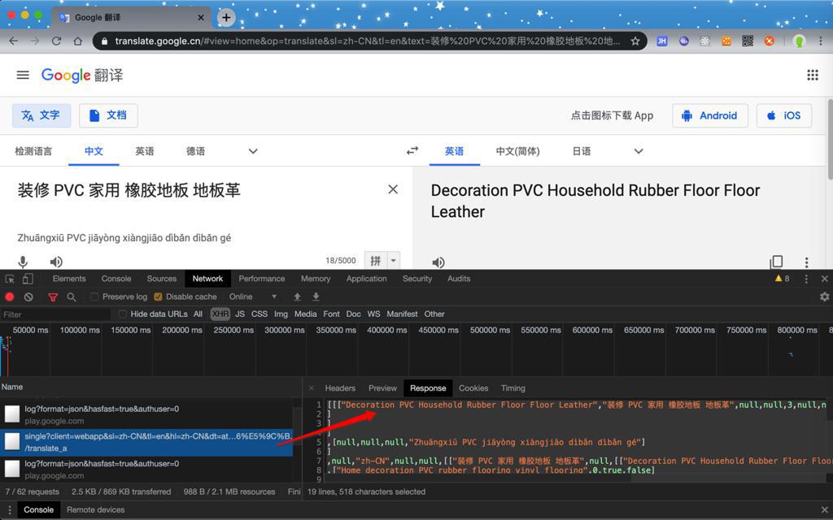Open the input method options arrow
Viewport: 833px width, 520px height.
point(393,261)
